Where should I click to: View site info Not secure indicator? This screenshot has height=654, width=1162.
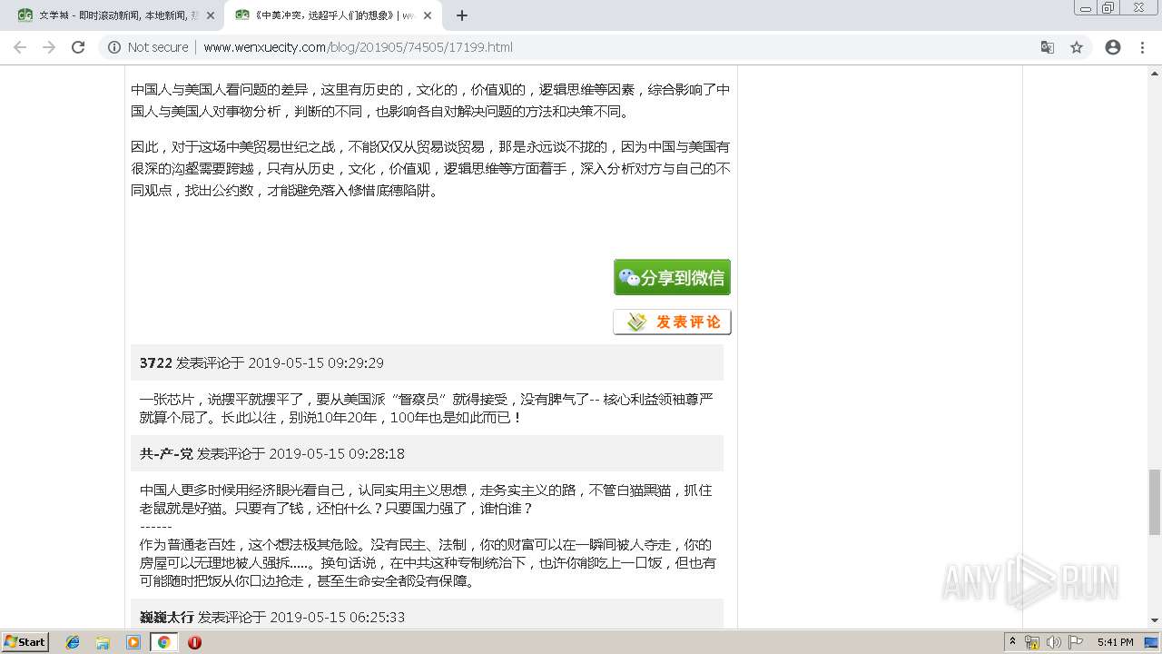coord(148,47)
